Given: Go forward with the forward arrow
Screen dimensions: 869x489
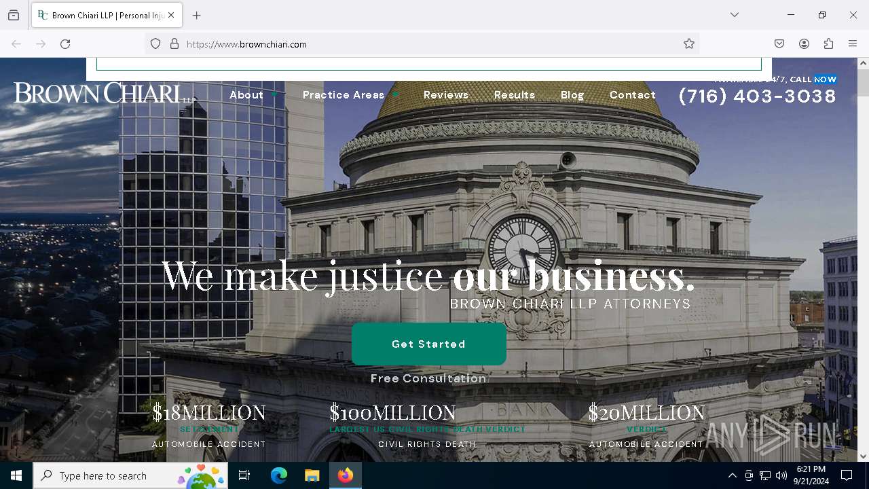Looking at the screenshot, I should (41, 43).
